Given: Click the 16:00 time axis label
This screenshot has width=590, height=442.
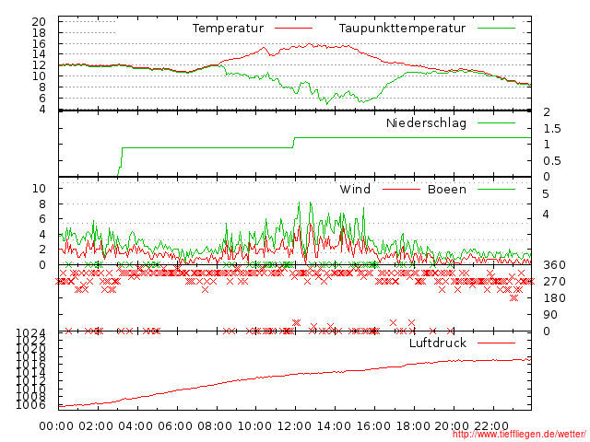Looking at the screenshot, I should pyautogui.click(x=373, y=426).
